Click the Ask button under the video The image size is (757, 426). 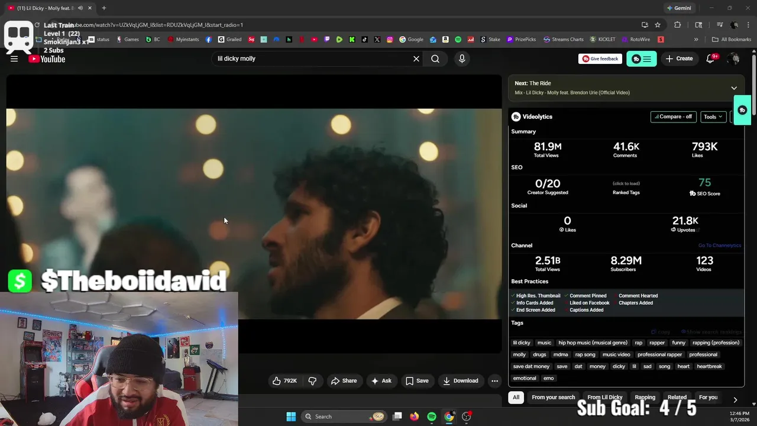tap(381, 381)
